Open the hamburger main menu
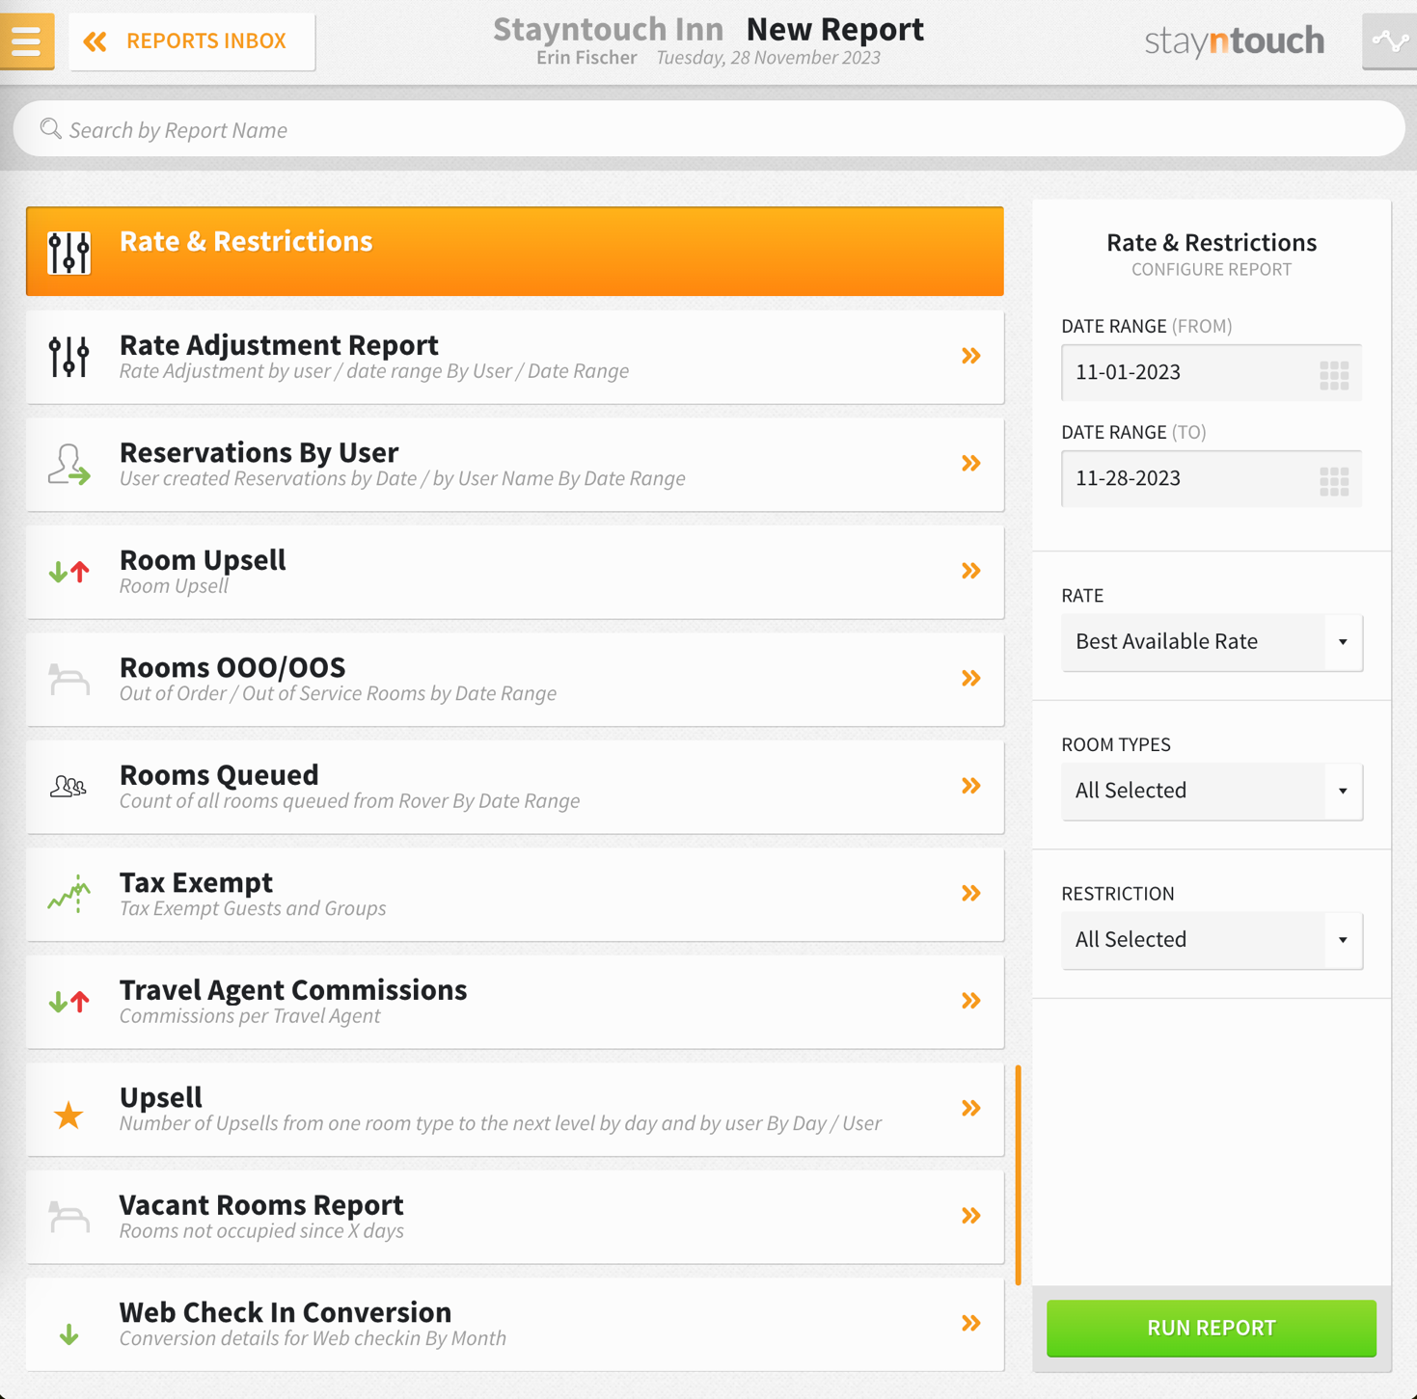Screen dimensions: 1417x1399 [27, 41]
